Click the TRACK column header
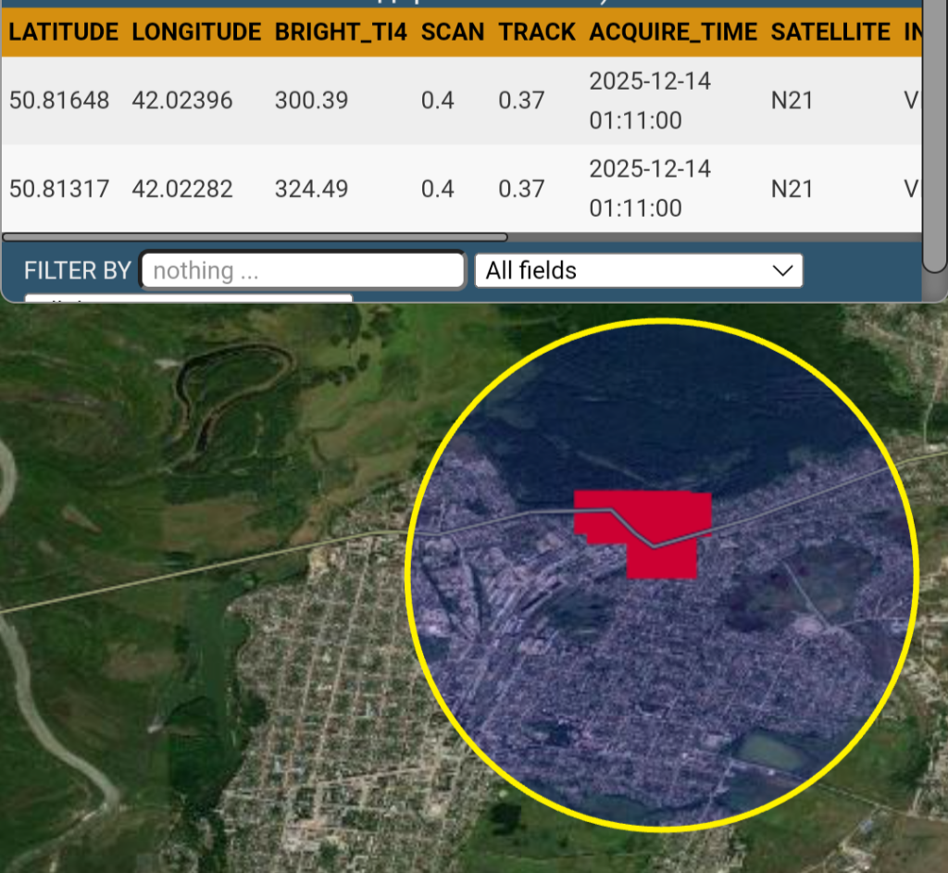 [x=537, y=32]
